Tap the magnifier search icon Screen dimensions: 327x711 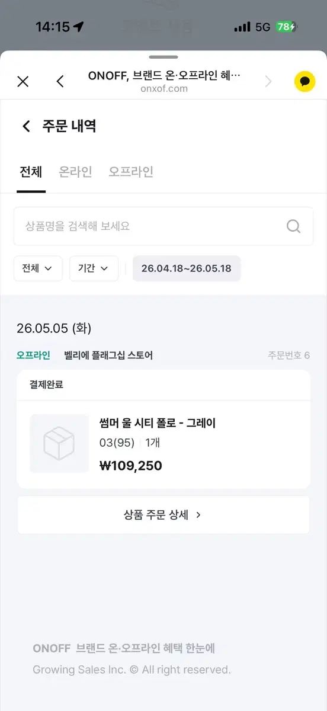click(293, 226)
